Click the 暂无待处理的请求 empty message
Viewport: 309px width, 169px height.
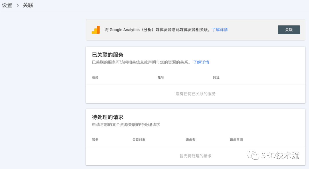tap(195, 156)
